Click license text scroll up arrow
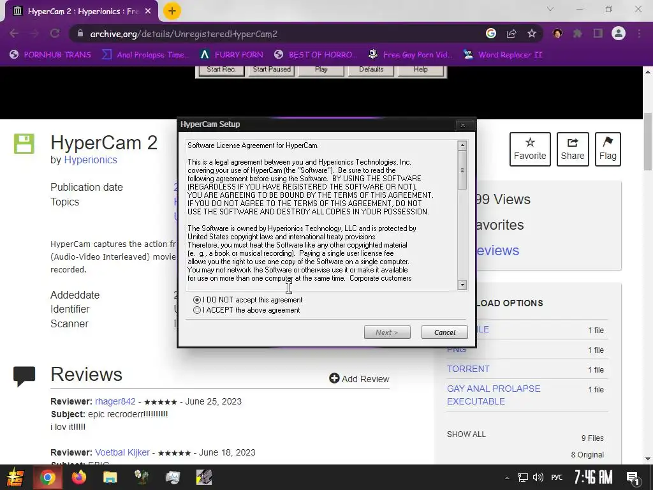The width and height of the screenshot is (653, 490). pos(462,145)
